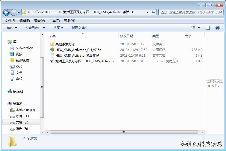This screenshot has width=226, height=151.
Task: Select the 其他激活方法 folder icon
Action: pos(52,44)
